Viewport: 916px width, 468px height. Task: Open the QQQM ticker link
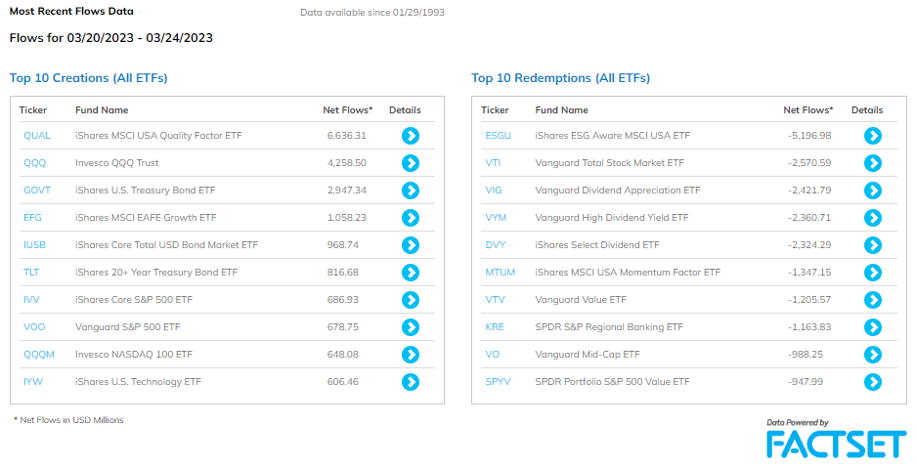point(38,355)
